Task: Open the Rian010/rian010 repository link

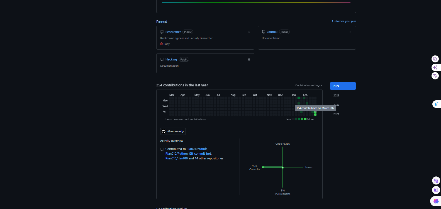Action: click(x=177, y=158)
